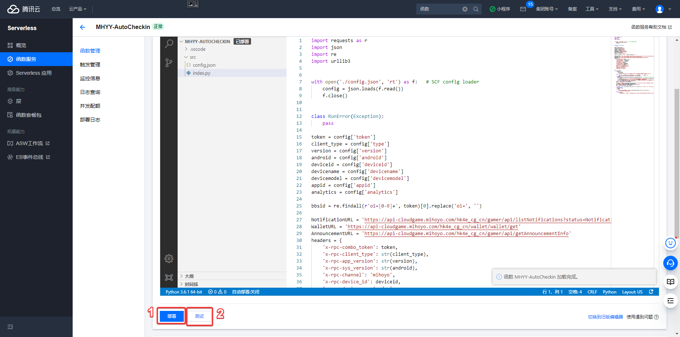680x337 pixels.
Task: Click the search icon in editor activity bar
Action: (169, 44)
